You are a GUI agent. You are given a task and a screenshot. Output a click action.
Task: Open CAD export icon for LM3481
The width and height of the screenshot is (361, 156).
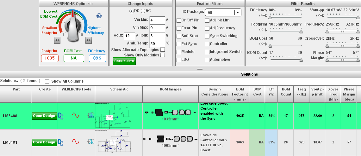pos(91,142)
